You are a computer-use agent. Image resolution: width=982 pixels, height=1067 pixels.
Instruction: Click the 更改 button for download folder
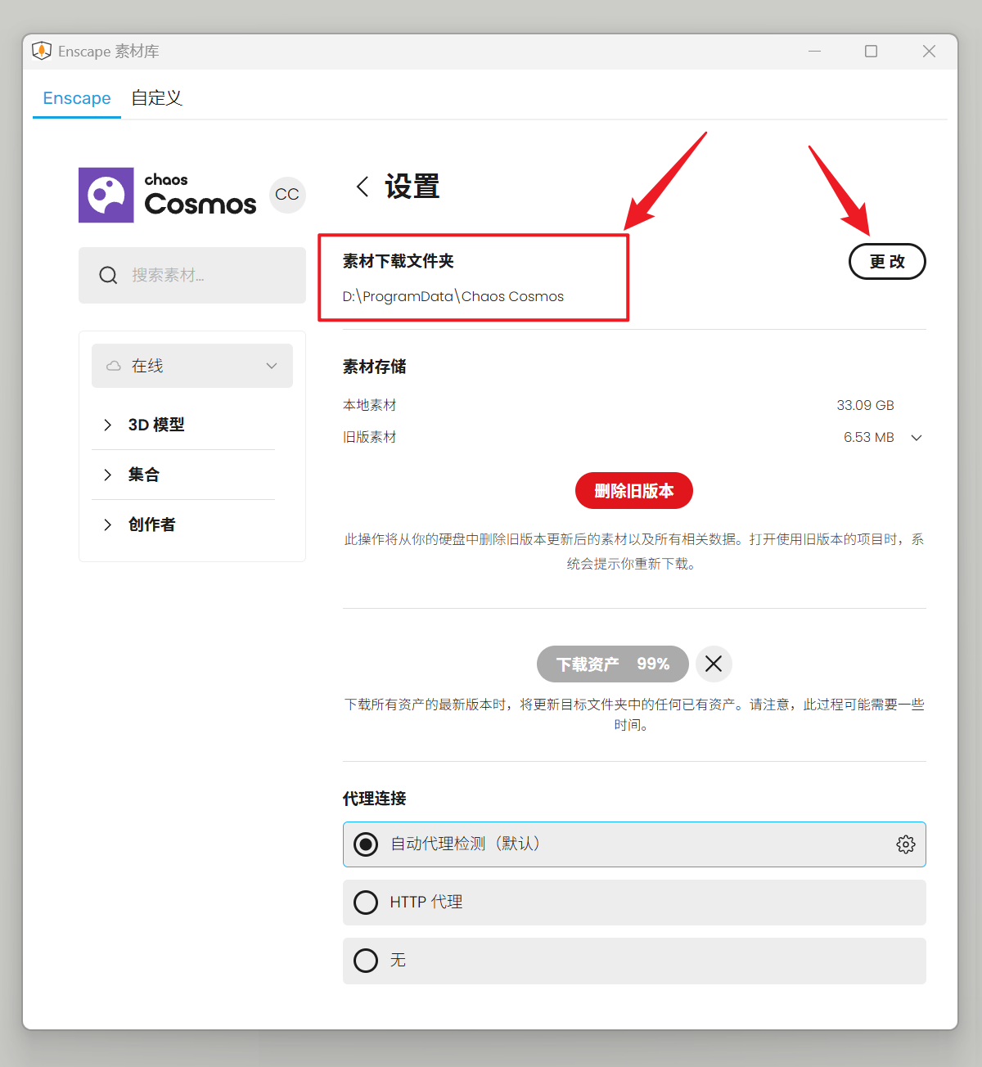pos(887,262)
